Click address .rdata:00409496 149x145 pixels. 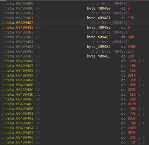point(17,137)
